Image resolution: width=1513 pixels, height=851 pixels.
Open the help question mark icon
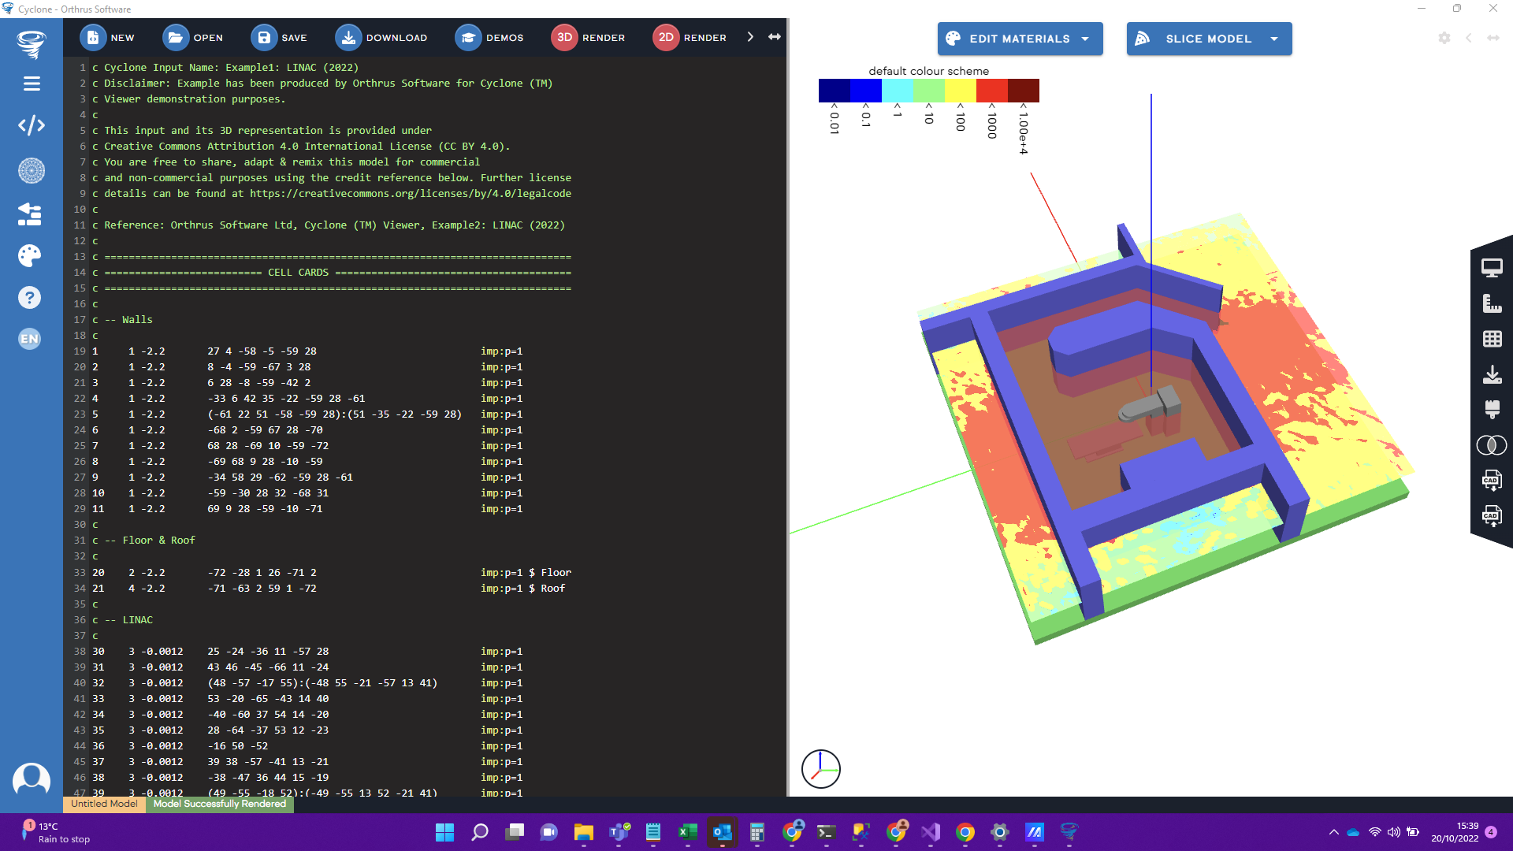point(30,297)
